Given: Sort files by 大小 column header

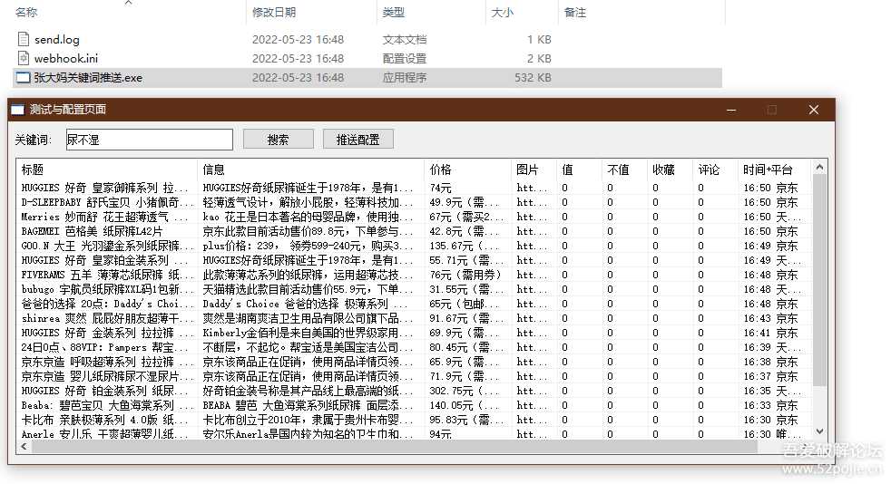Looking at the screenshot, I should click(503, 12).
